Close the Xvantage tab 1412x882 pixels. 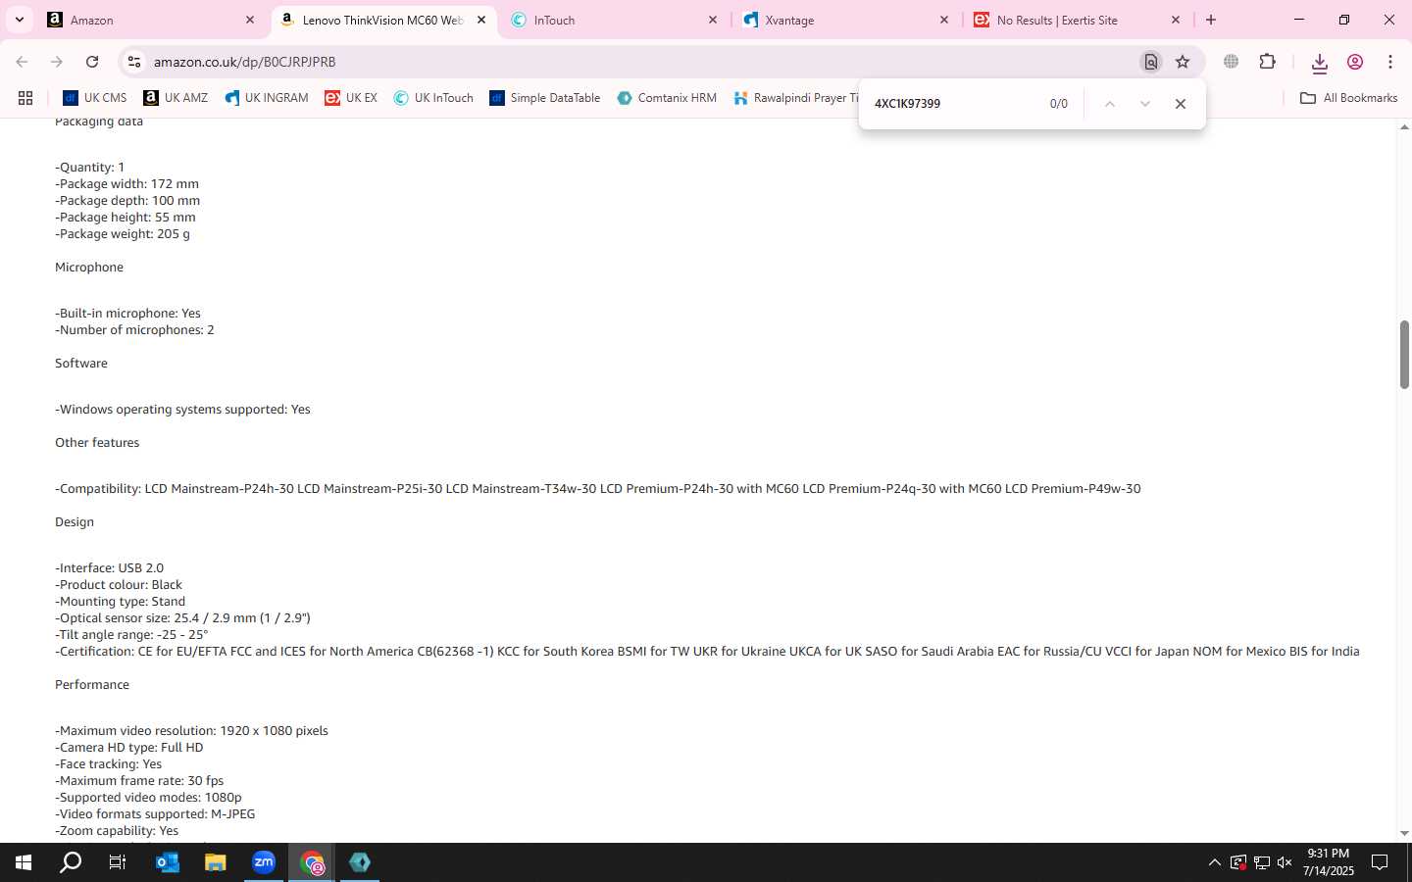(x=944, y=20)
